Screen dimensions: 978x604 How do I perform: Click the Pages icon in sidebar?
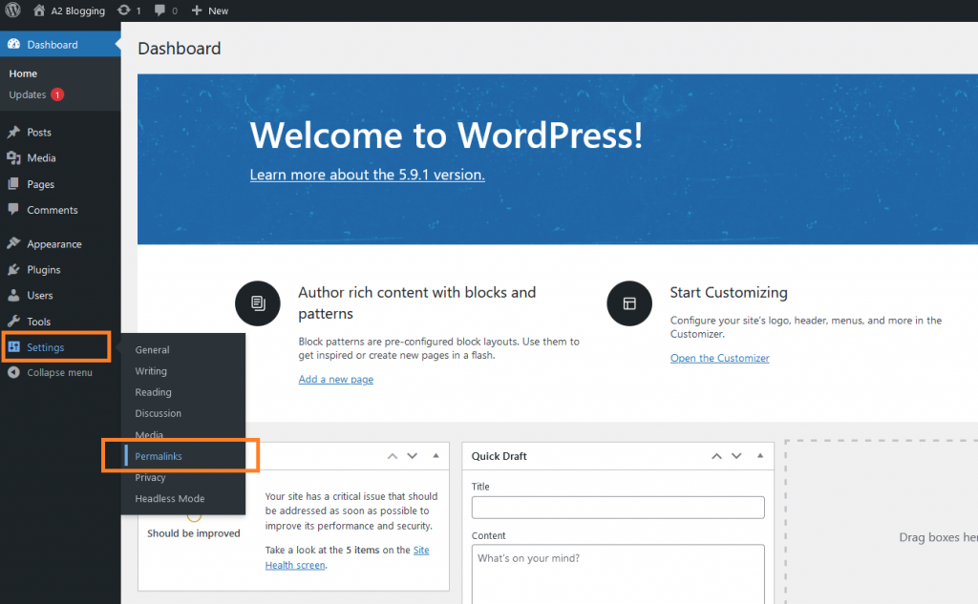[13, 184]
